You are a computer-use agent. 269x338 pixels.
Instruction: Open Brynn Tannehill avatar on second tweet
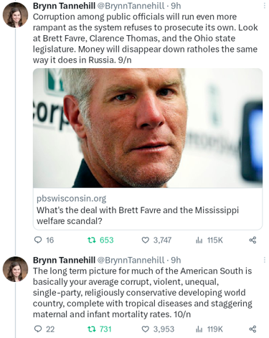(x=15, y=269)
